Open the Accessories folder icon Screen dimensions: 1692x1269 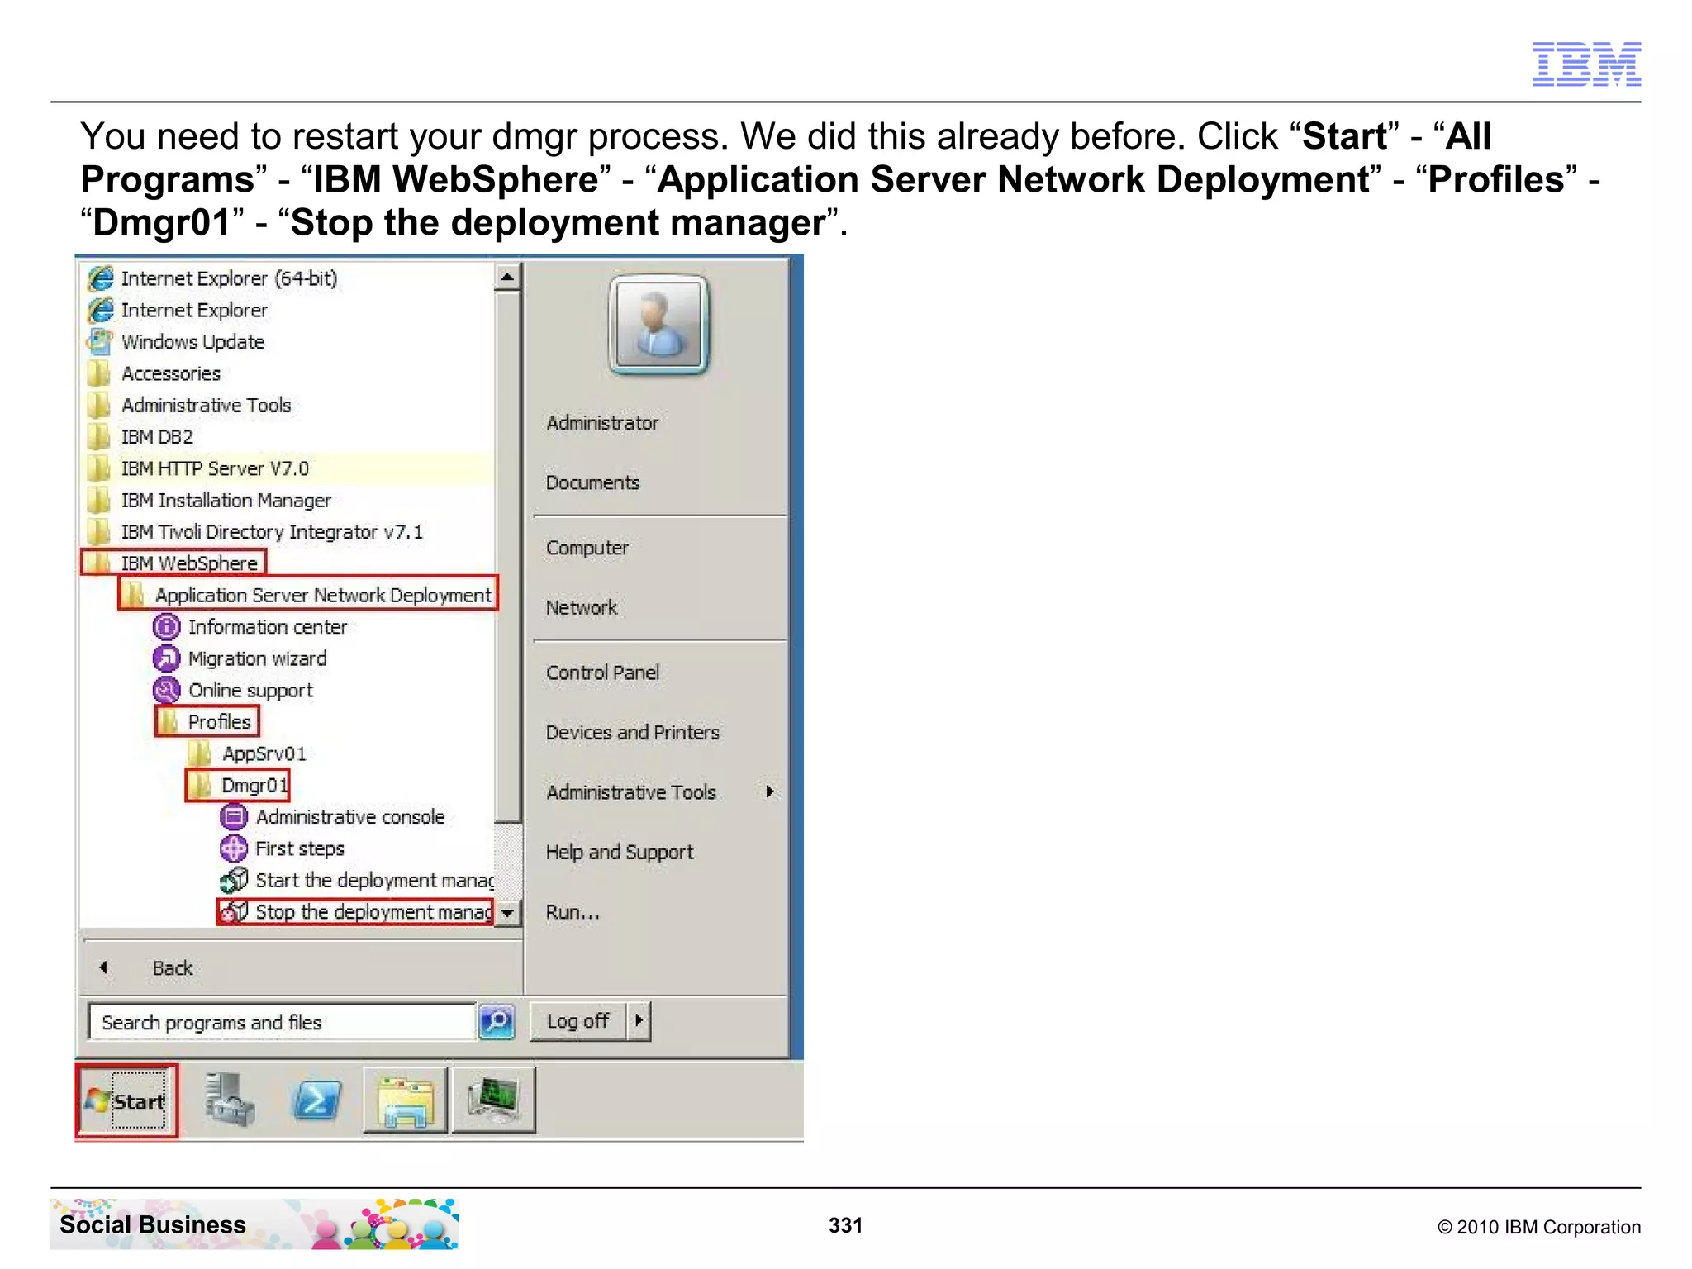[99, 373]
